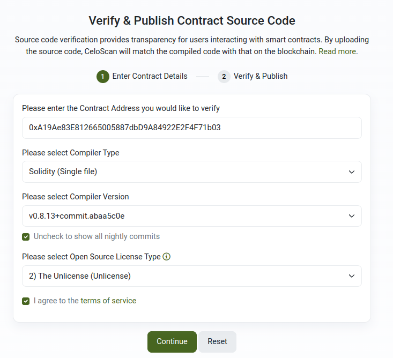Click the info icon beside Open Source License Type
Viewport: 393px width, 358px height.
pyautogui.click(x=166, y=257)
